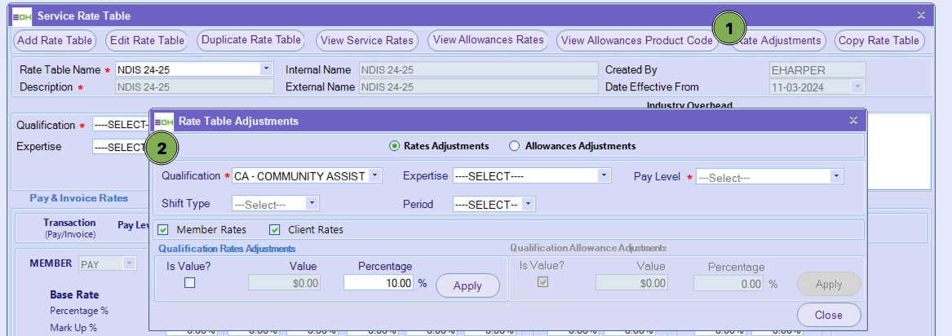Expand the Rate Table Name dropdown

265,70
